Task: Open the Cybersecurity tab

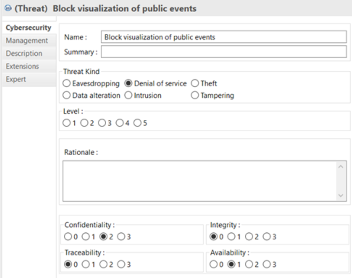Action: click(x=28, y=27)
